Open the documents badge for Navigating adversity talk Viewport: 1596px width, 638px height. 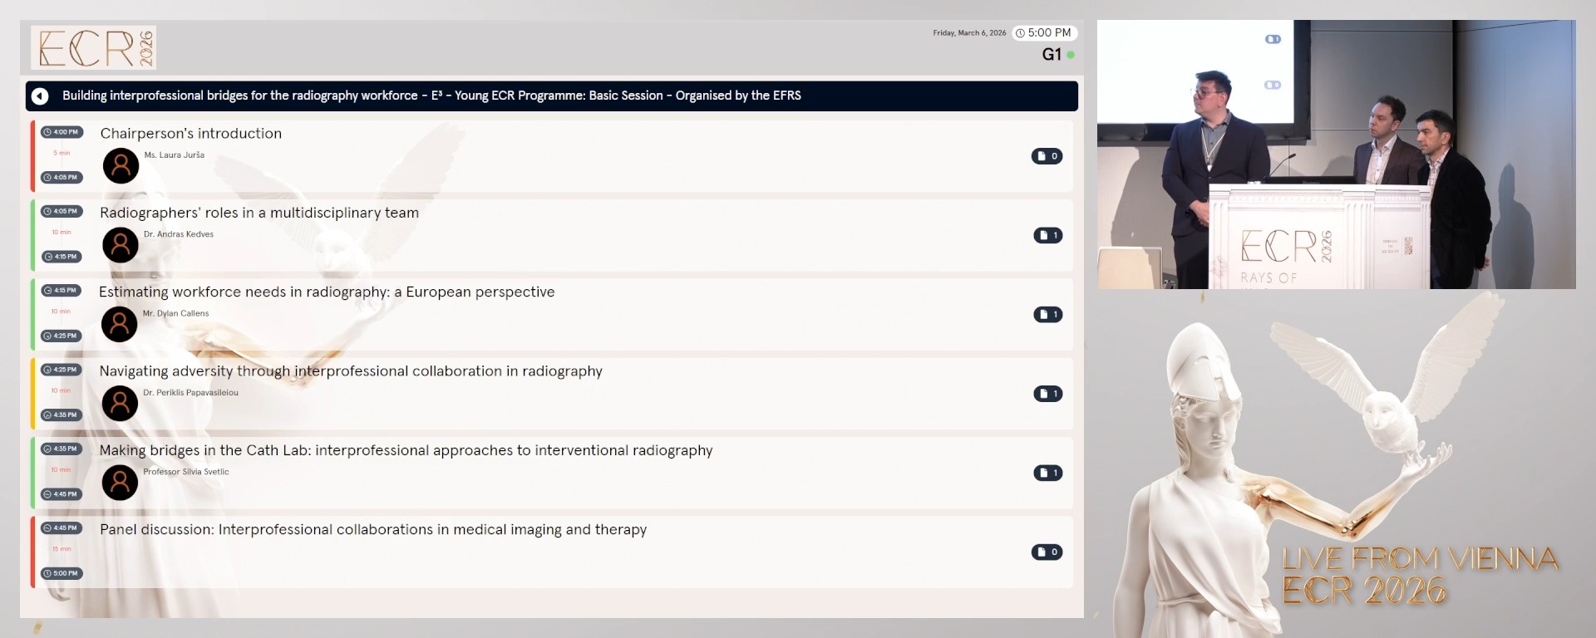(x=1048, y=394)
